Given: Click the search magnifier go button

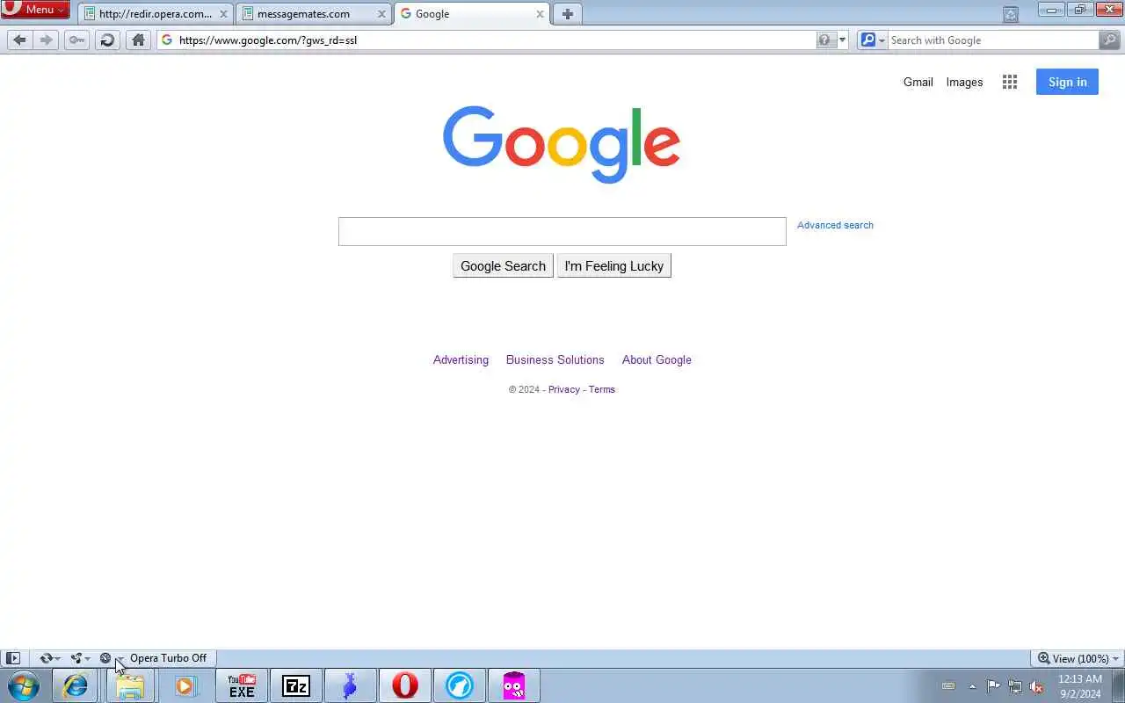Looking at the screenshot, I should [x=1110, y=40].
